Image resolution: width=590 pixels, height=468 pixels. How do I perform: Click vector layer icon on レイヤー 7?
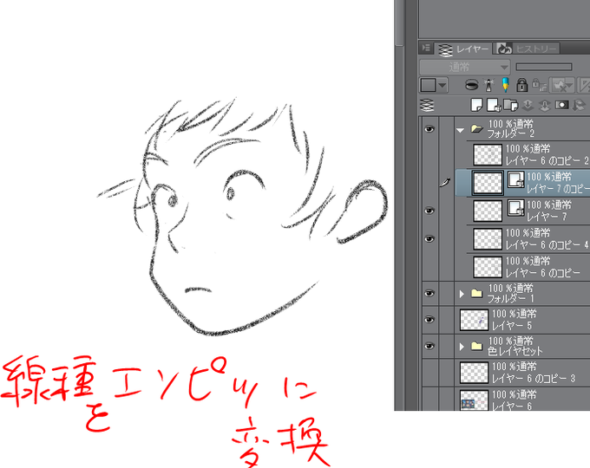click(516, 208)
